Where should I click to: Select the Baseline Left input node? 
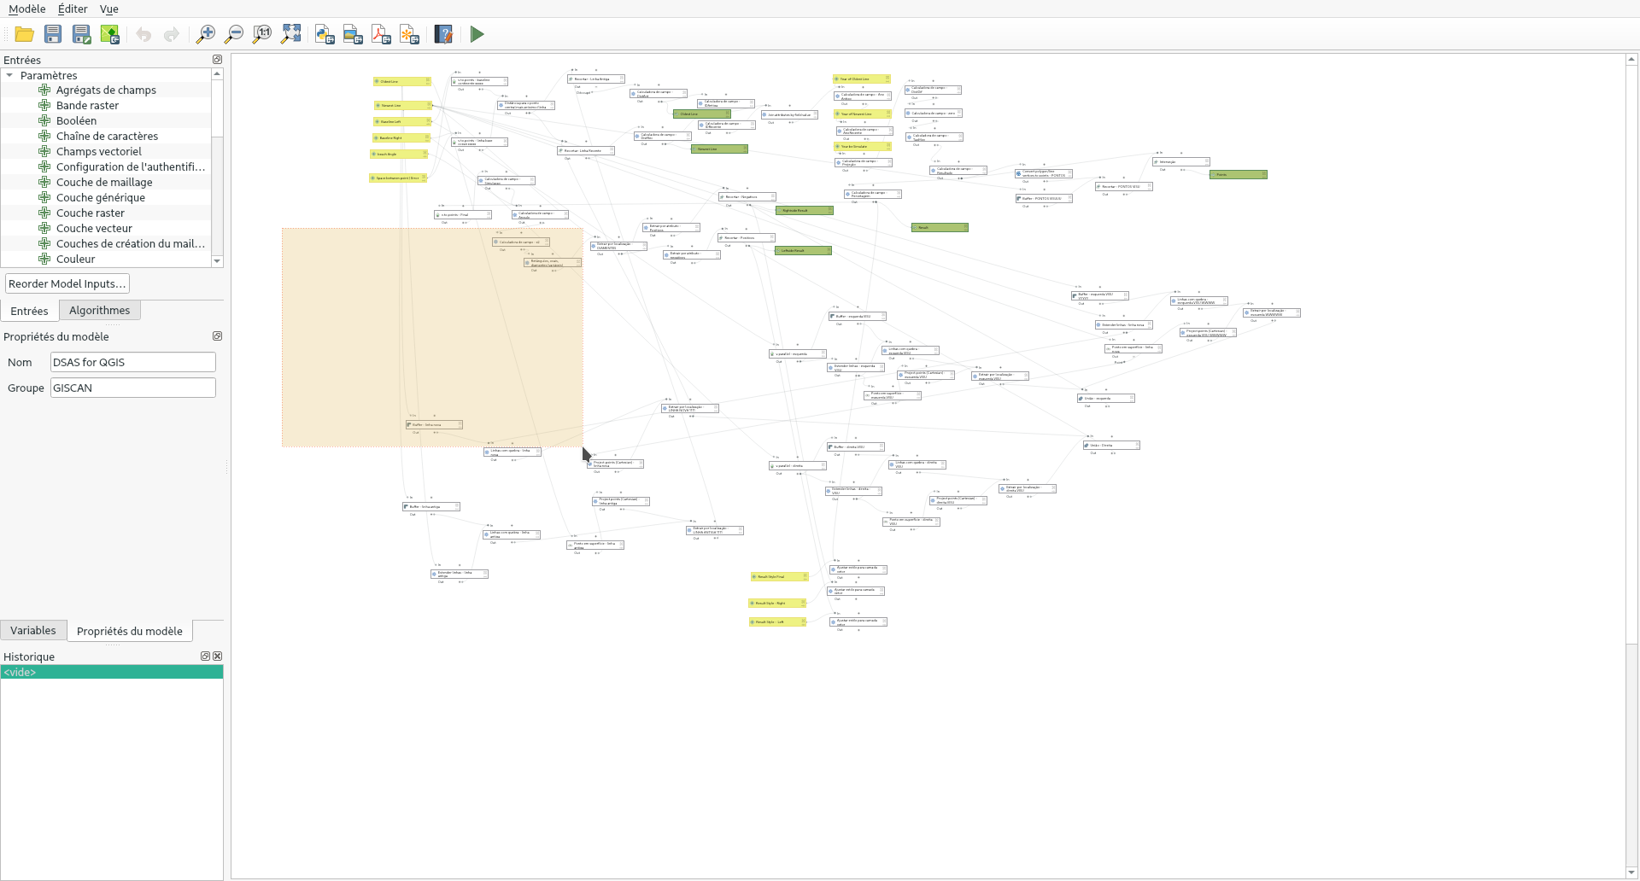(x=401, y=122)
